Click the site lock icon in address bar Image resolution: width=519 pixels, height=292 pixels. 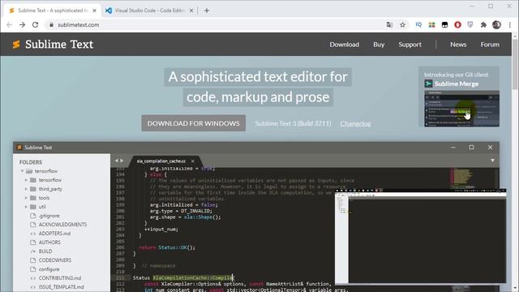point(51,25)
